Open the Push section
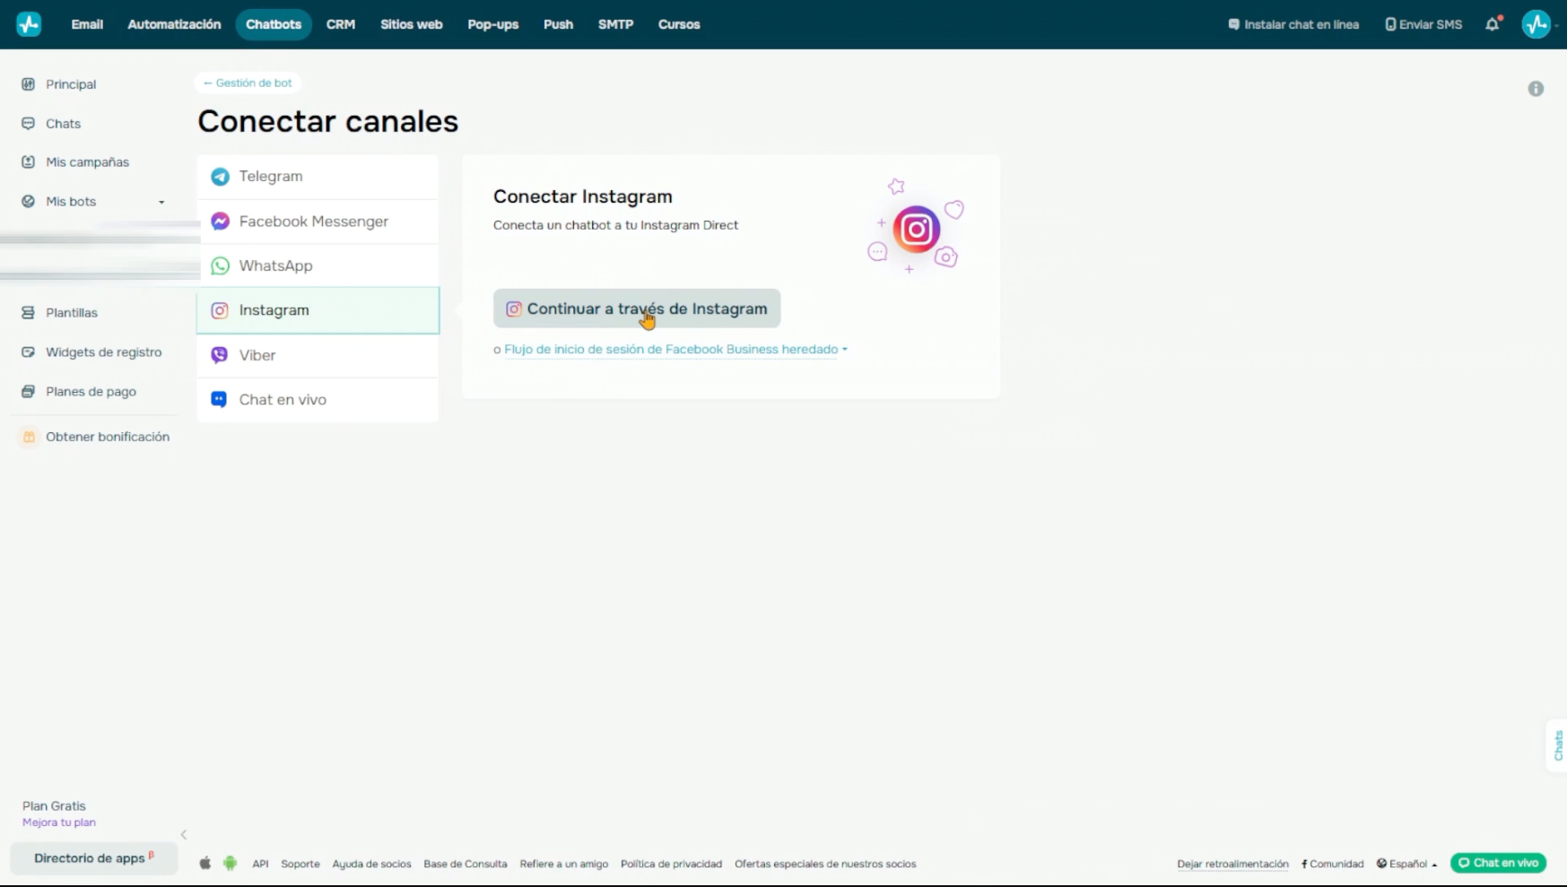 click(558, 24)
